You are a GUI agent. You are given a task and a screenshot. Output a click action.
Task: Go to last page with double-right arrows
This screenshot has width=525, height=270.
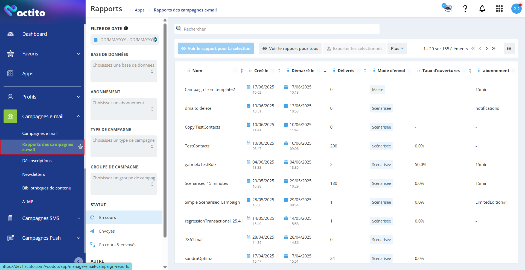tap(494, 49)
